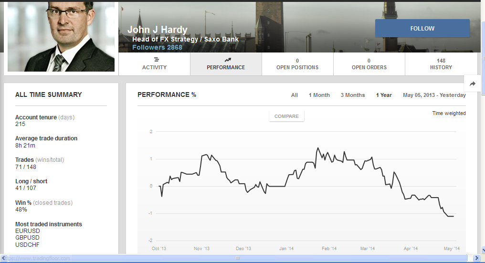Click the John J Hardy name heading

[x=158, y=30]
